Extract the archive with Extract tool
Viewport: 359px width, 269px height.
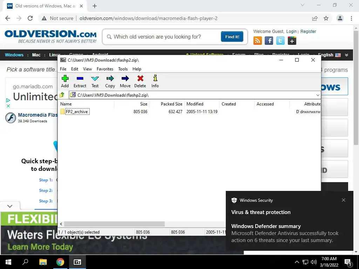tap(80, 81)
